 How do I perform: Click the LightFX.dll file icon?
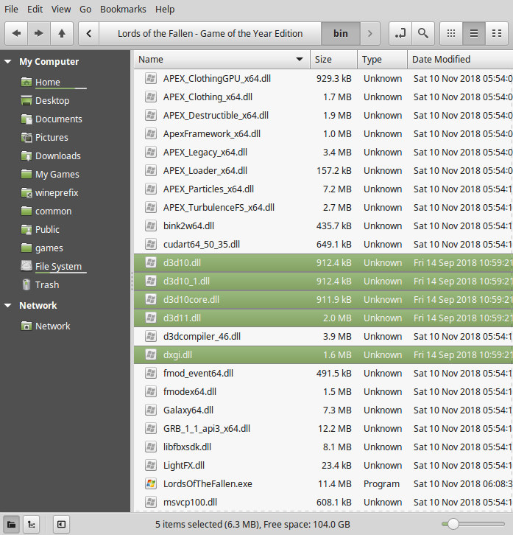[151, 466]
